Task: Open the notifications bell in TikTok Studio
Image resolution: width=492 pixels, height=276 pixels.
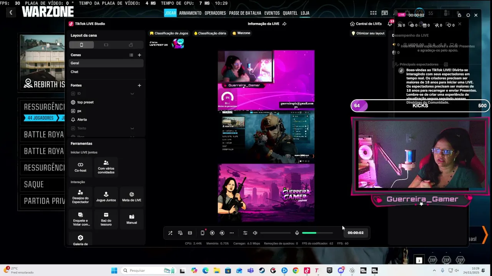Action: tap(390, 24)
